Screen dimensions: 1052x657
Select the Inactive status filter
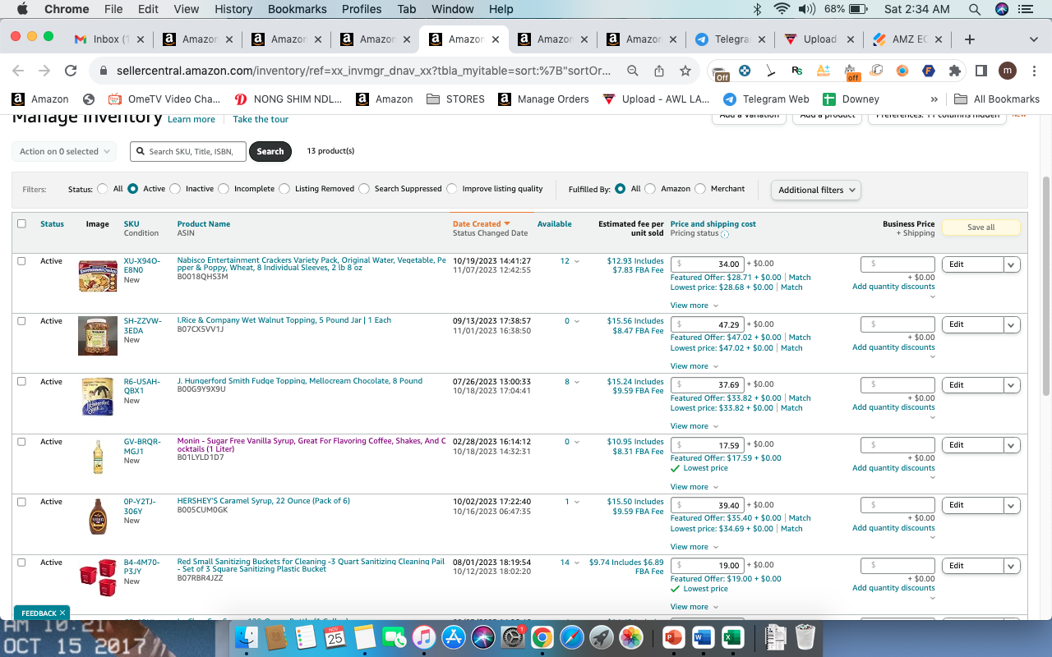click(175, 189)
